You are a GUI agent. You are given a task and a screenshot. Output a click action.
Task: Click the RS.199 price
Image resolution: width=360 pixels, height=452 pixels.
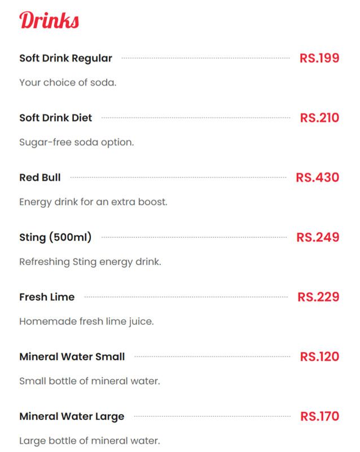(319, 58)
